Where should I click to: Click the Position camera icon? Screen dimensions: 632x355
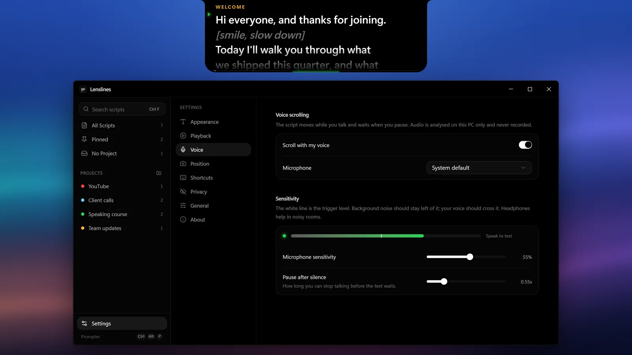click(x=183, y=164)
